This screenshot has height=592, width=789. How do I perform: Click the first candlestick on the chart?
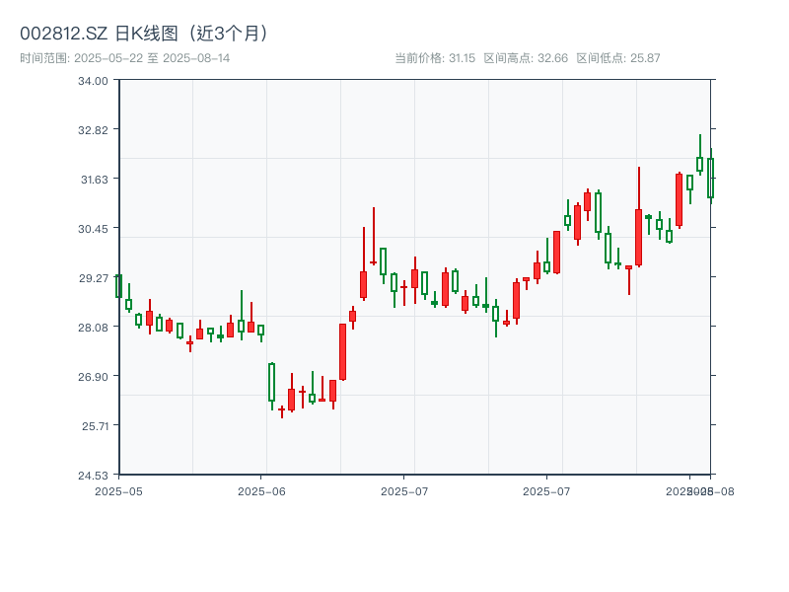(118, 288)
